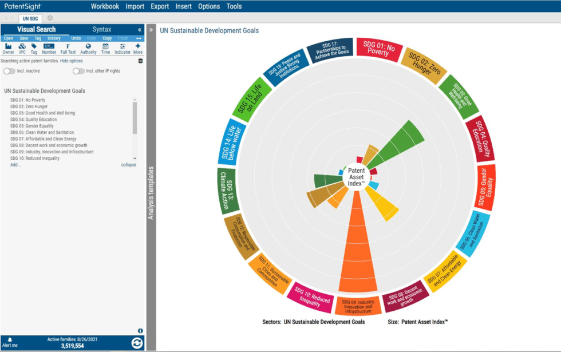
Task: Toggle Incl. inactive switch
Action: [9, 71]
